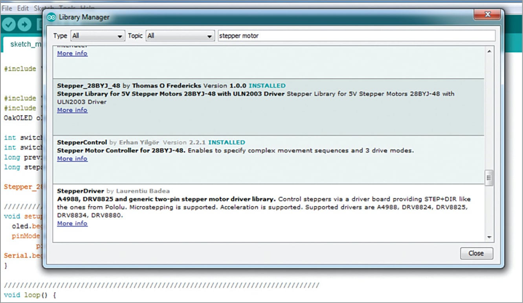The image size is (523, 303).
Task: Click the 'stepper motor' search field
Action: [356, 36]
